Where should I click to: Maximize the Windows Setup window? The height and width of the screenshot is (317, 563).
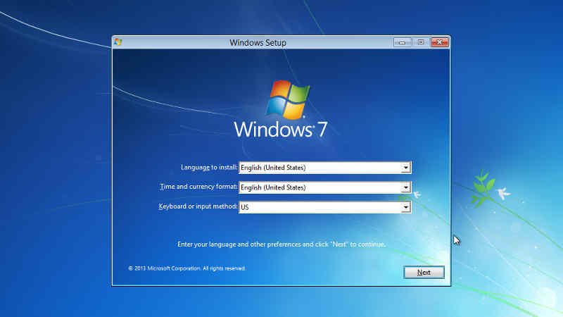point(421,42)
